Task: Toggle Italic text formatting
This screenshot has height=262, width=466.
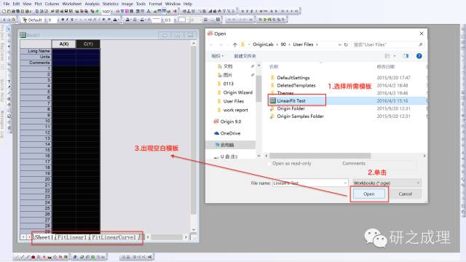Action: tap(67, 20)
